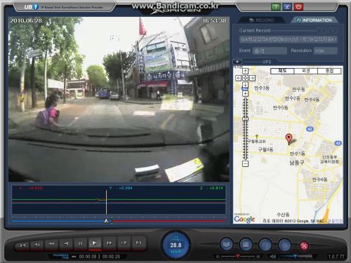Pan the map right with arrow
The image size is (351, 263).
click(252, 78)
